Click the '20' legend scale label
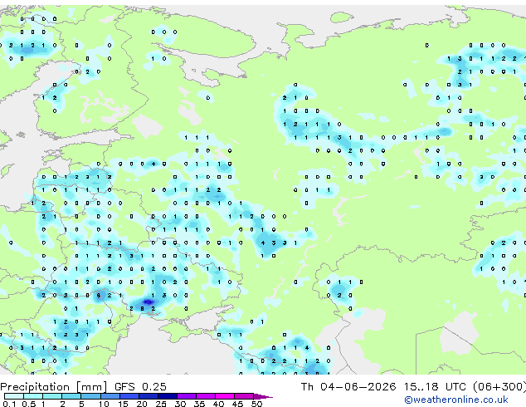 [x=142, y=404]
